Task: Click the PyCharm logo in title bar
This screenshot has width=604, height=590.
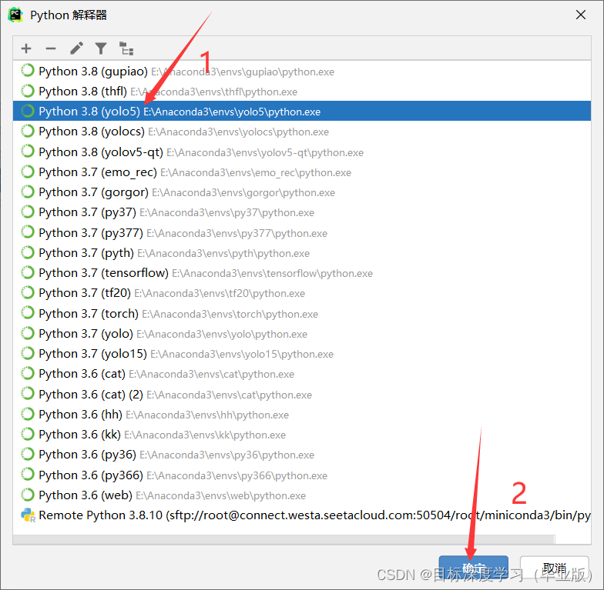Action: 15,15
